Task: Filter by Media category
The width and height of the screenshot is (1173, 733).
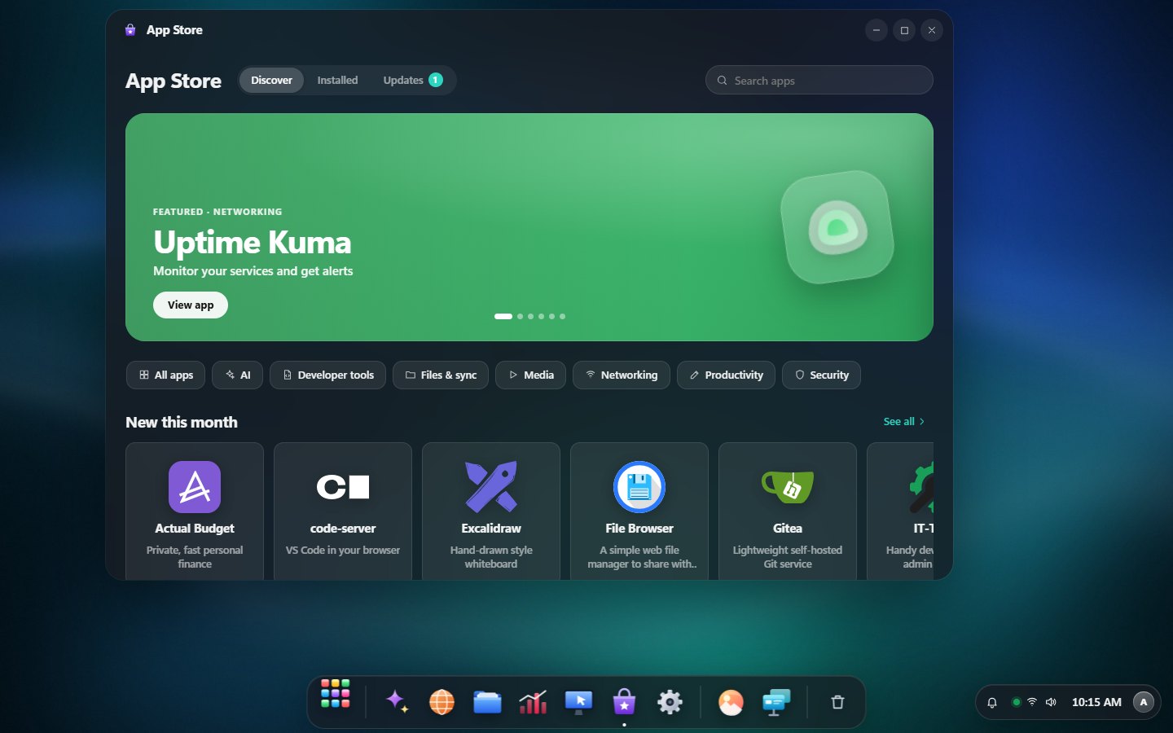Action: pyautogui.click(x=531, y=375)
